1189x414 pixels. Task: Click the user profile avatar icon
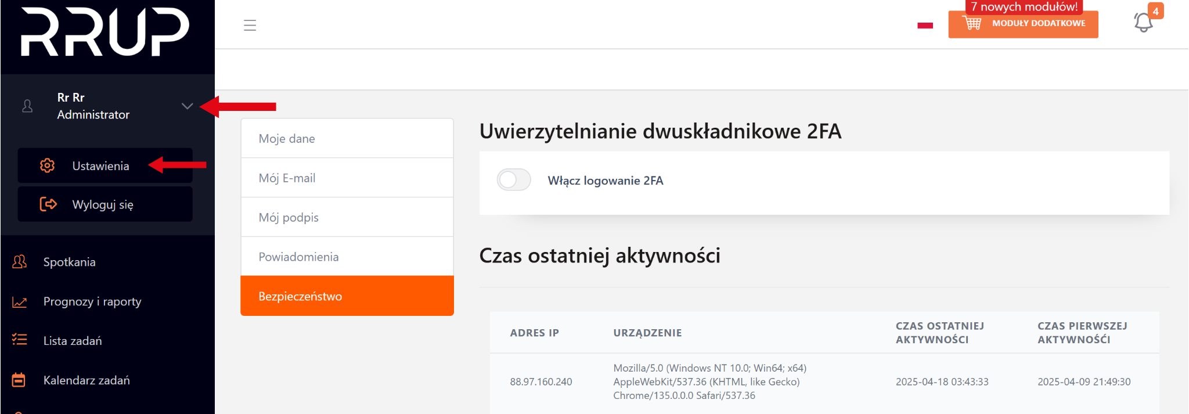point(27,106)
